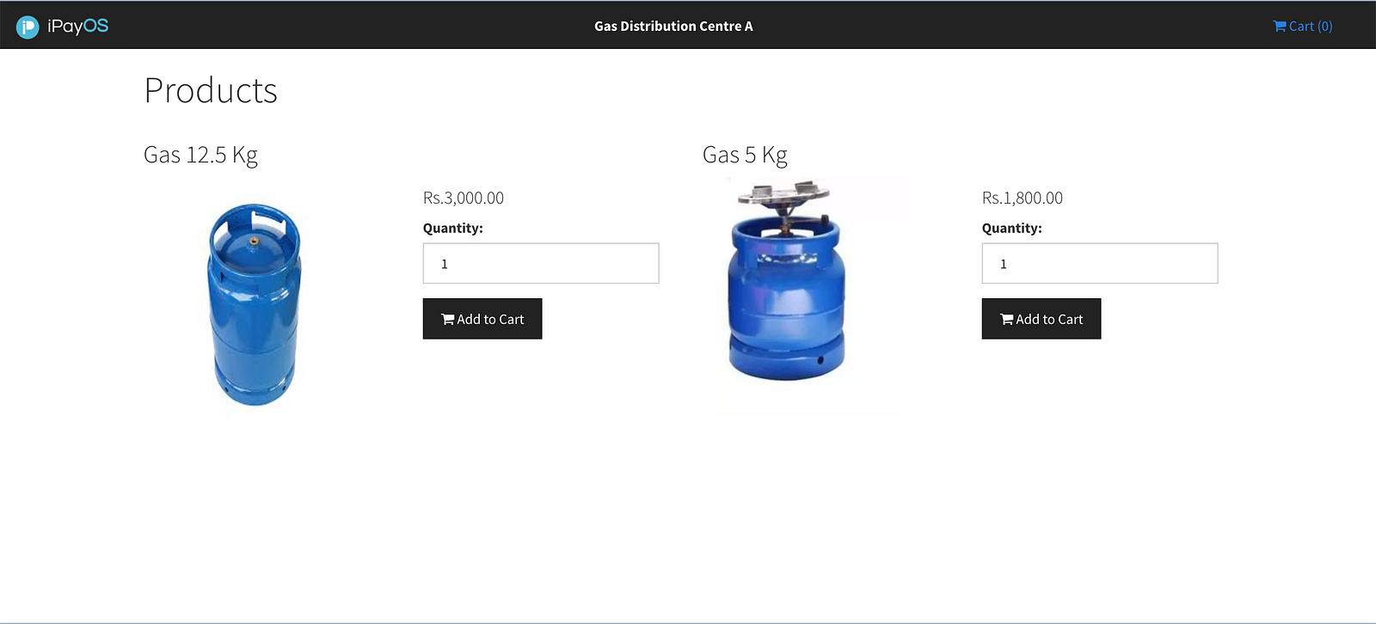
Task: Click Quantity label above Gas 12.5 Kg field
Action: tap(453, 228)
